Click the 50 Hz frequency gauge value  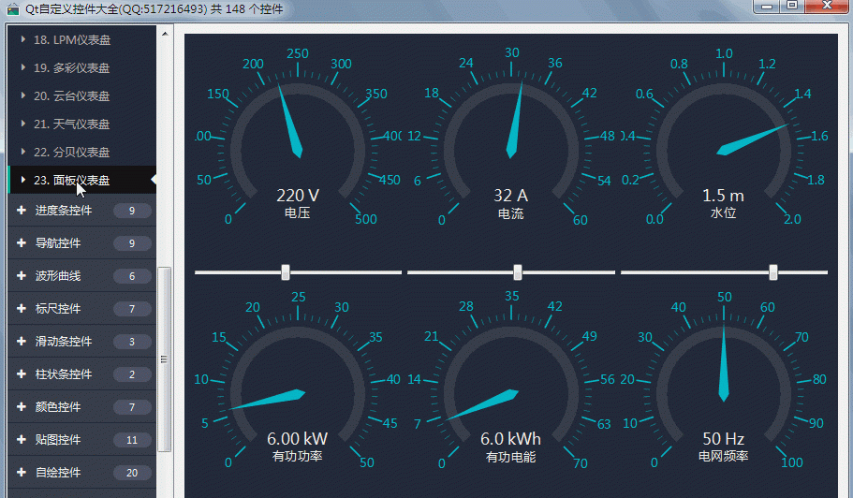[x=724, y=439]
